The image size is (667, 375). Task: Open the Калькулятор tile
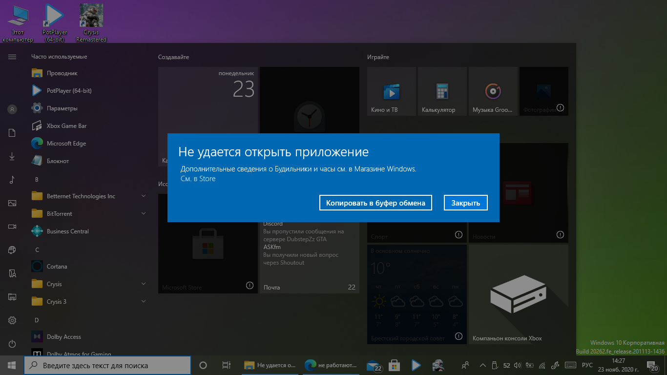pyautogui.click(x=442, y=91)
